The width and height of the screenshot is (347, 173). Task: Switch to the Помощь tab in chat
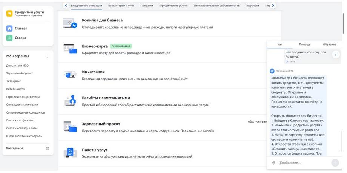point(305,44)
